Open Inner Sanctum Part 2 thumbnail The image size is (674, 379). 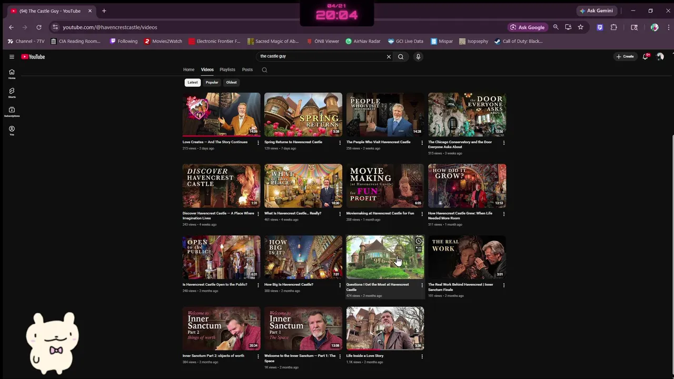(221, 328)
